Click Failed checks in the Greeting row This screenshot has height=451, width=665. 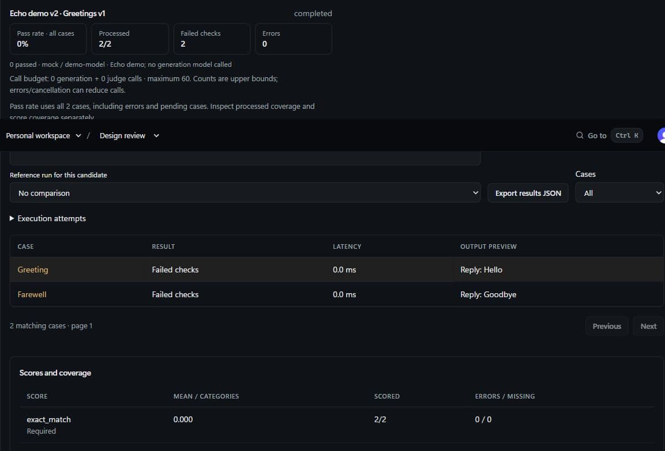tap(175, 270)
